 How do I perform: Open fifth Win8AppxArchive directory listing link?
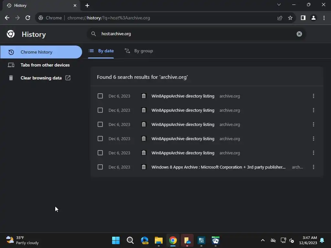(183, 153)
